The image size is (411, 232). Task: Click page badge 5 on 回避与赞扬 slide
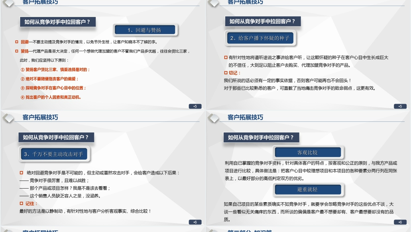coord(195,106)
